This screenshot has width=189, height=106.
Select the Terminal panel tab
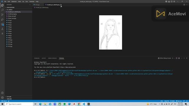pyautogui.click(x=61, y=58)
